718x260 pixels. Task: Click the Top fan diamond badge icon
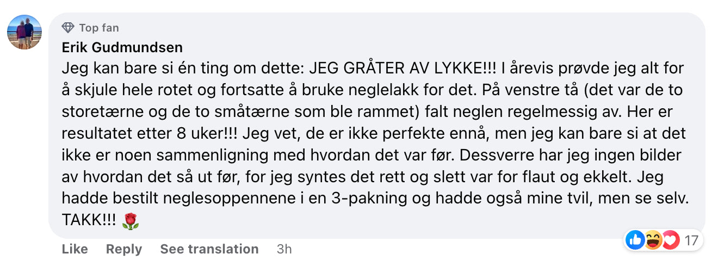[68, 28]
